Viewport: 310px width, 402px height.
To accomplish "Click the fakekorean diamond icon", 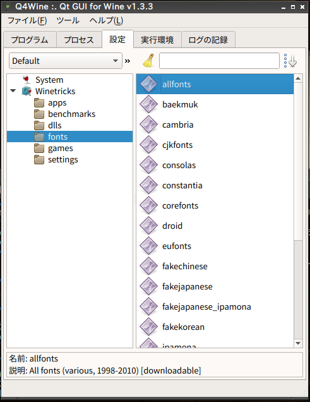I will point(148,327).
